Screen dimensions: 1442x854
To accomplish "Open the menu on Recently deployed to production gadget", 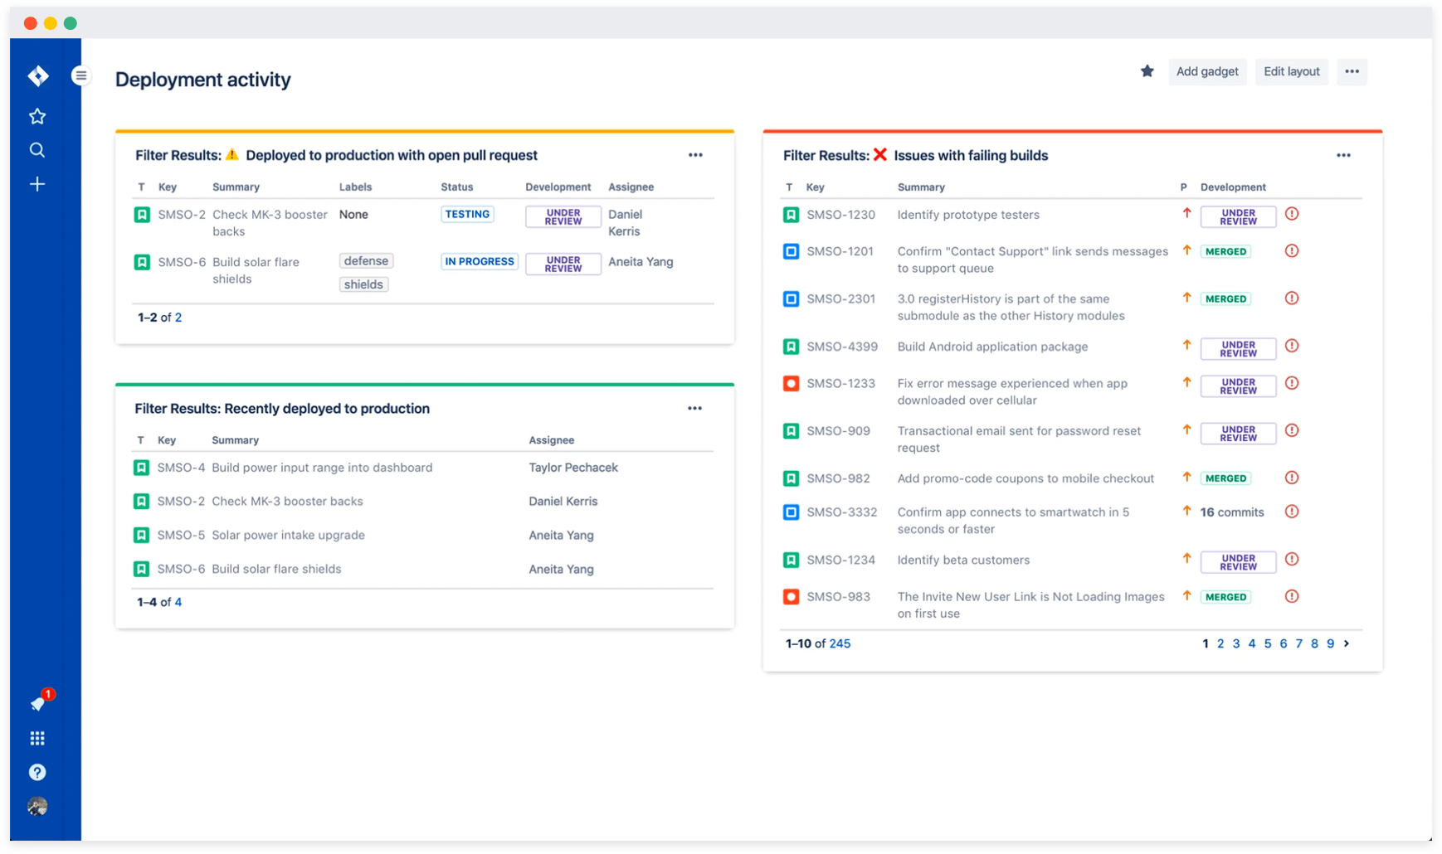I will point(695,408).
